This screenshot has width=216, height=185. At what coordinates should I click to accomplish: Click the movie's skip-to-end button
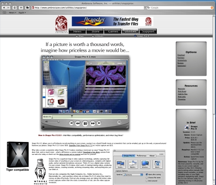(x=99, y=123)
